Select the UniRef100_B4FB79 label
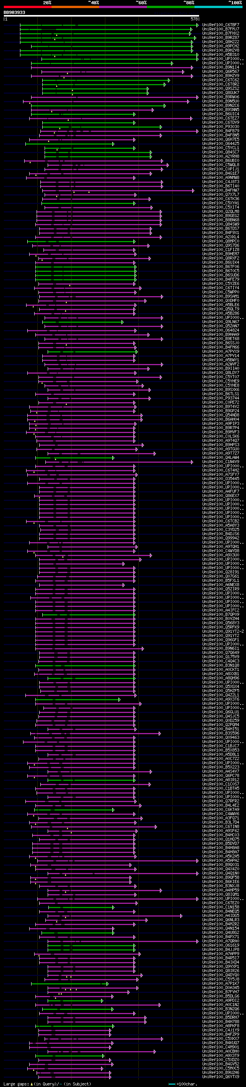The height and width of the screenshot is (1087, 246). [x=221, y=131]
